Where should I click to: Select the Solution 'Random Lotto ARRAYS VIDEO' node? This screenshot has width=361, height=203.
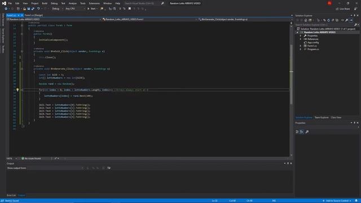point(327,29)
